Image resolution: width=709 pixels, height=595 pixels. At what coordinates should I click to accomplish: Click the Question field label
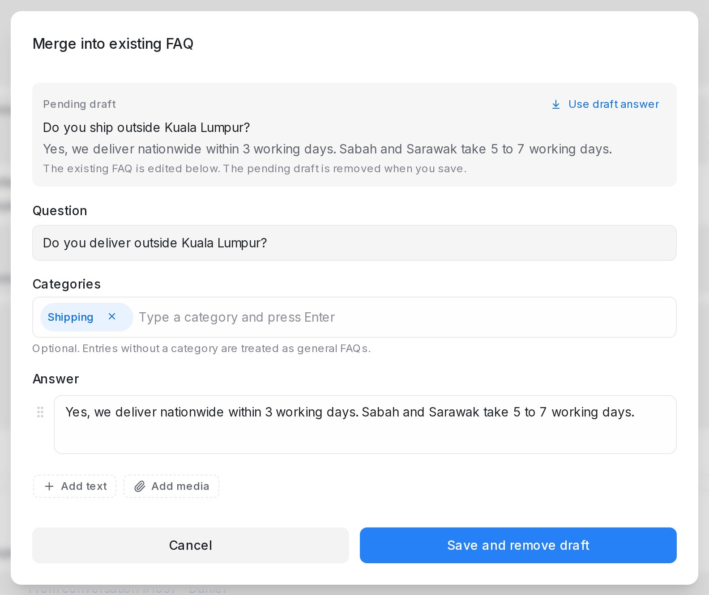[x=60, y=211]
